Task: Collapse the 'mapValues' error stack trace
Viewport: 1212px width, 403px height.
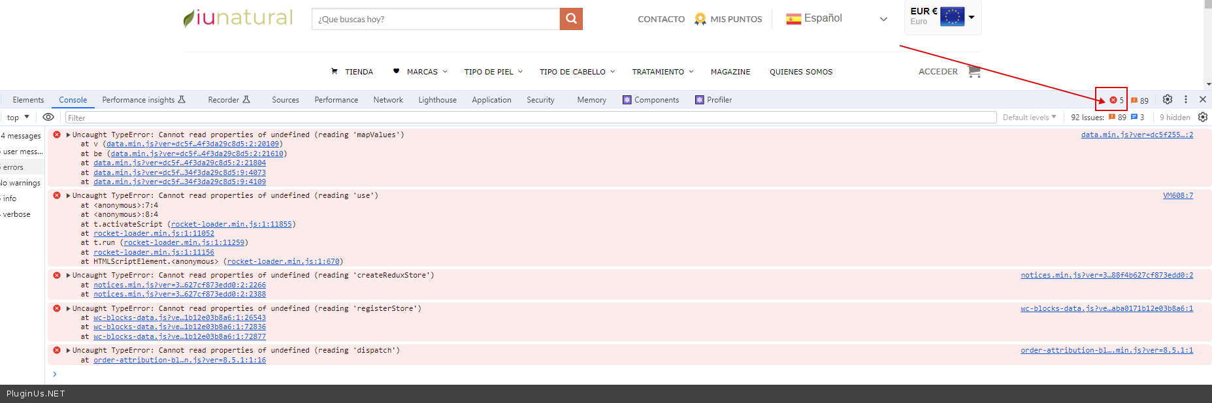Action: point(68,135)
